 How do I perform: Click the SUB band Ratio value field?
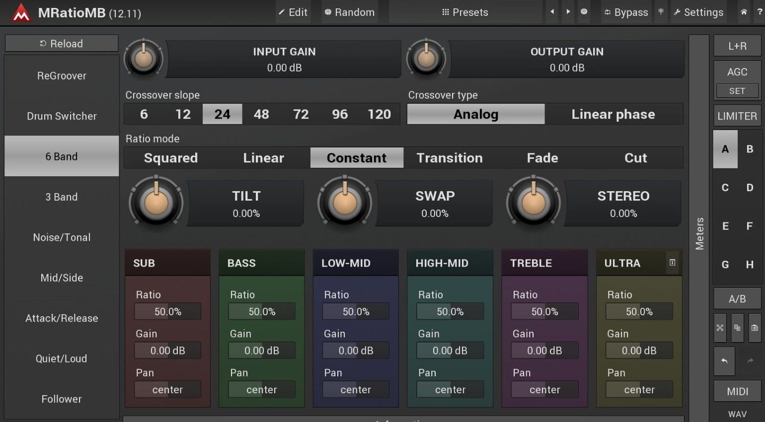167,311
